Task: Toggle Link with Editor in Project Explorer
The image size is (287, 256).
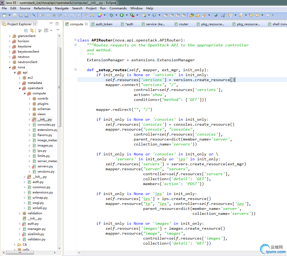Action: click(32, 31)
